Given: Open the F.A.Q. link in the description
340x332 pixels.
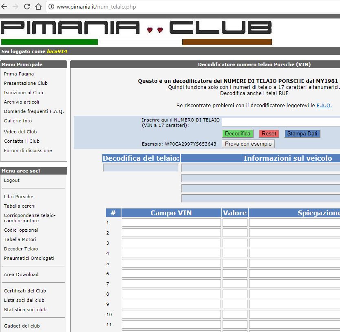Looking at the screenshot, I should pos(324,106).
